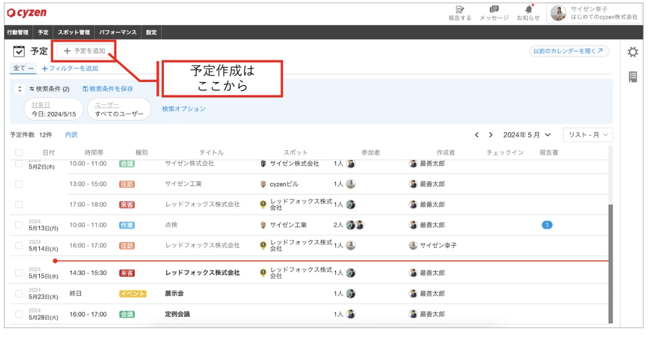Viewport: 650px width, 338px height.
Task: Click the spot icon beside cyzenビル
Action: coord(263,184)
